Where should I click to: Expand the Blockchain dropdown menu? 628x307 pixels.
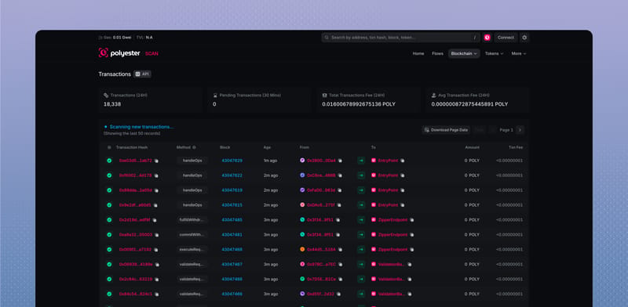tap(464, 53)
